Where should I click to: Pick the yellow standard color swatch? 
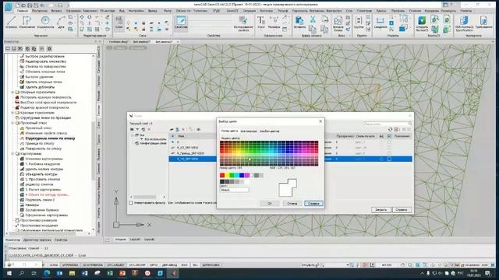coord(227,175)
